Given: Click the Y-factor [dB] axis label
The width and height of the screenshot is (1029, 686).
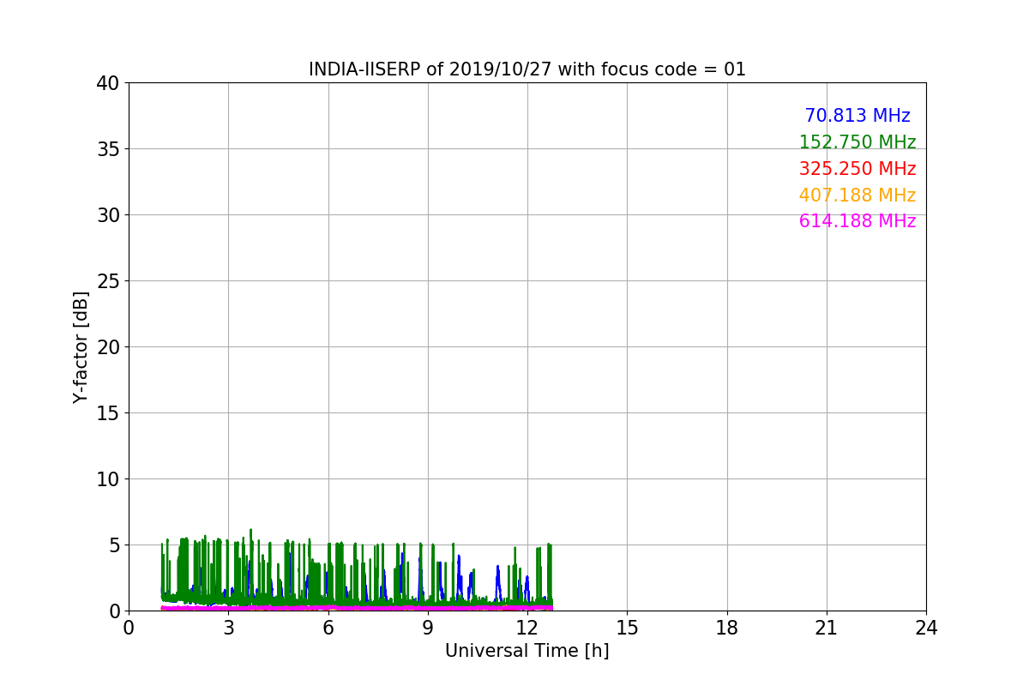Looking at the screenshot, I should pos(81,347).
